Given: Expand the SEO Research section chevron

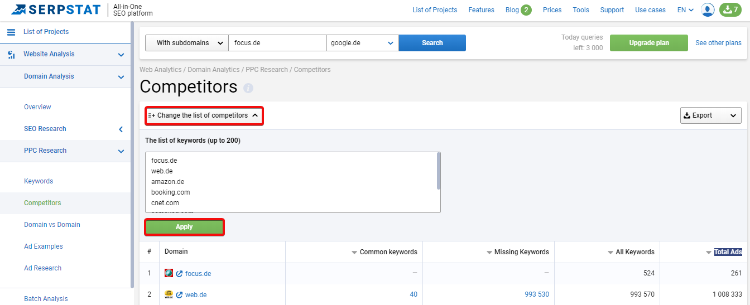Looking at the screenshot, I should 121,129.
